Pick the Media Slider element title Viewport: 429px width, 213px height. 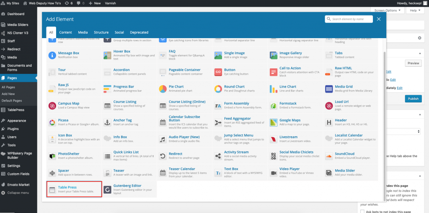345,171
